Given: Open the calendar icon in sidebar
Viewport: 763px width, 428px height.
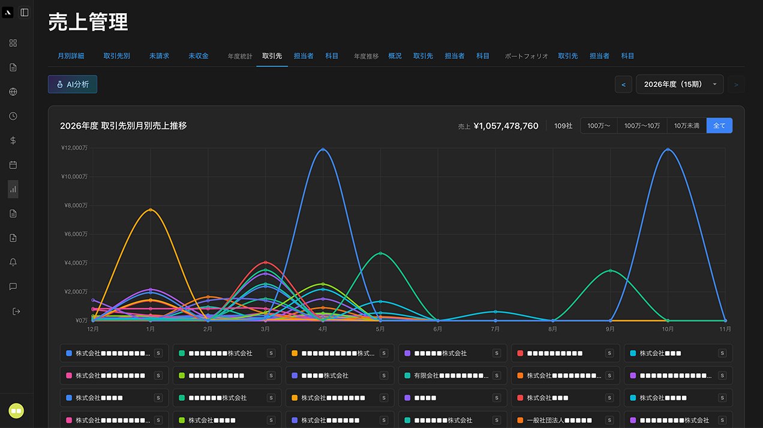Looking at the screenshot, I should pos(13,165).
